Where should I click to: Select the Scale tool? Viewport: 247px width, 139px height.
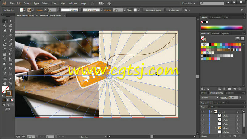click(10, 50)
